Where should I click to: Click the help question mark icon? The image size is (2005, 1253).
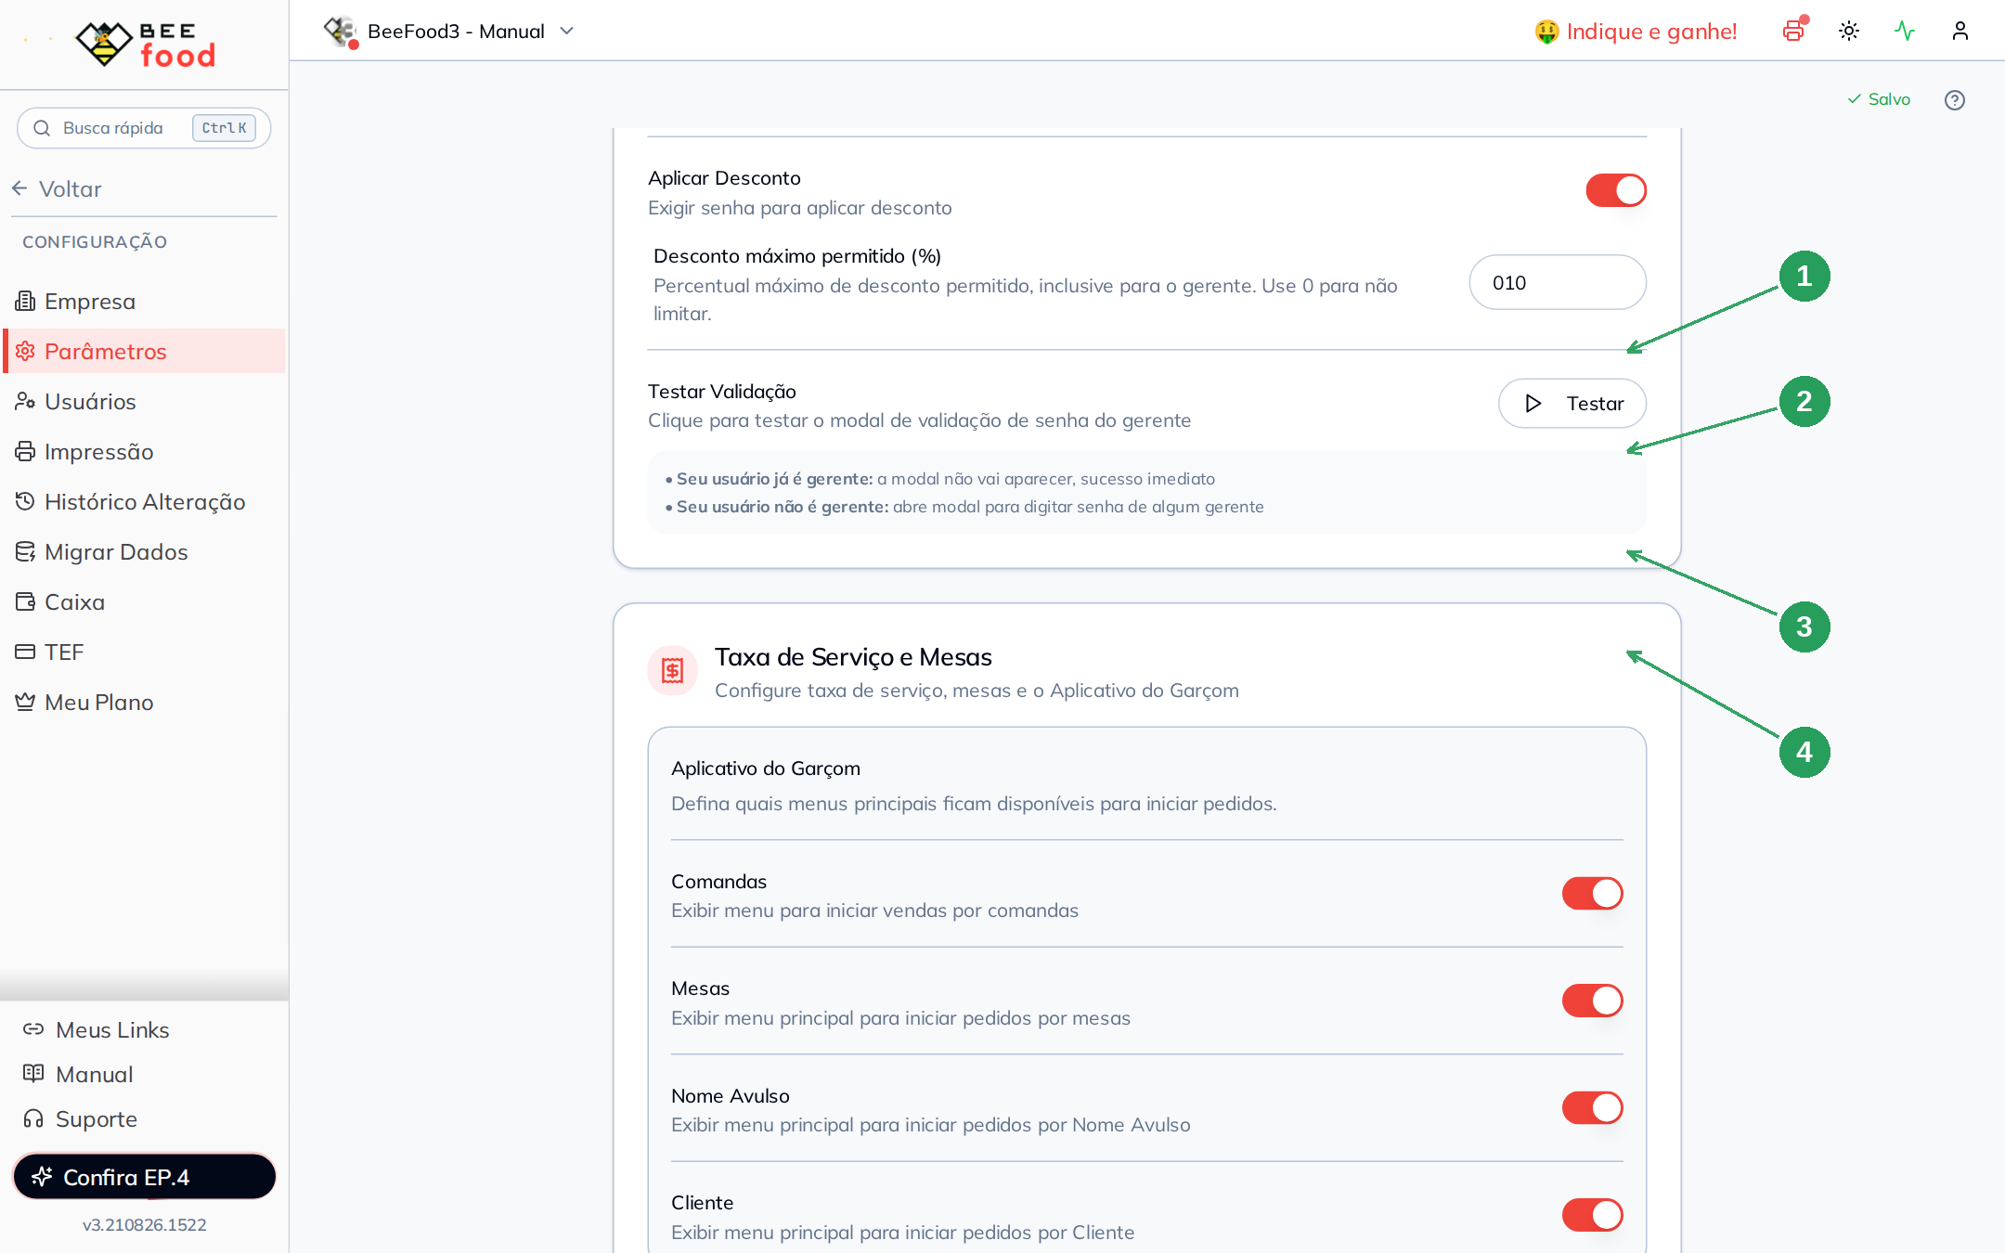tap(1955, 99)
